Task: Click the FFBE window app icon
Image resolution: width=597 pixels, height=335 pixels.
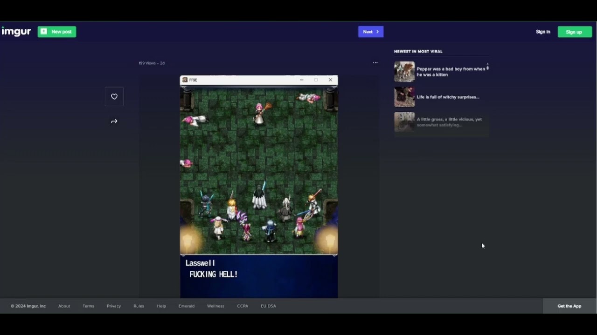Action: (x=185, y=80)
